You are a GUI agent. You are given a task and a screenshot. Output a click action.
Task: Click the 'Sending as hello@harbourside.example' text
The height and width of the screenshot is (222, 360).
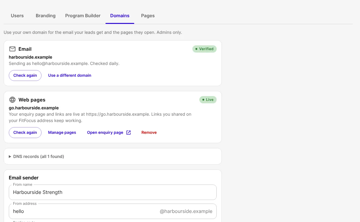64,64
